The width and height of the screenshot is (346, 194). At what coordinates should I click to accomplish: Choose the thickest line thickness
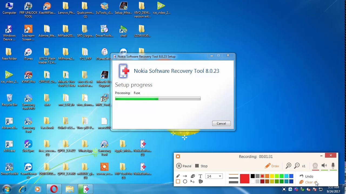[x=234, y=182]
